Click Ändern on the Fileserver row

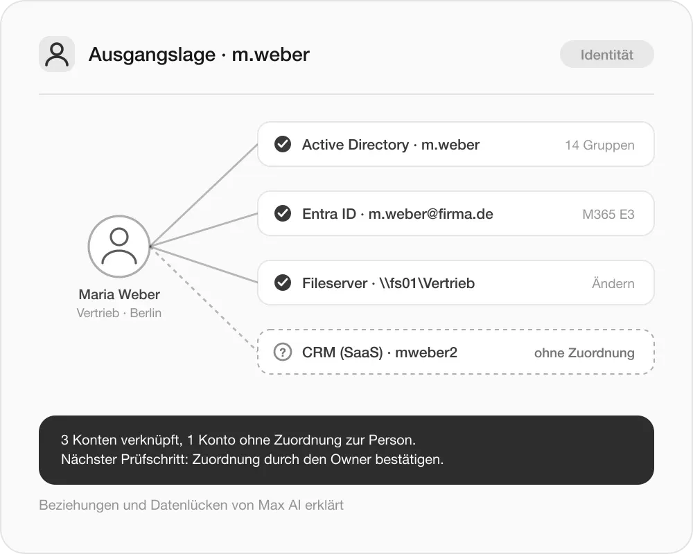click(x=613, y=283)
